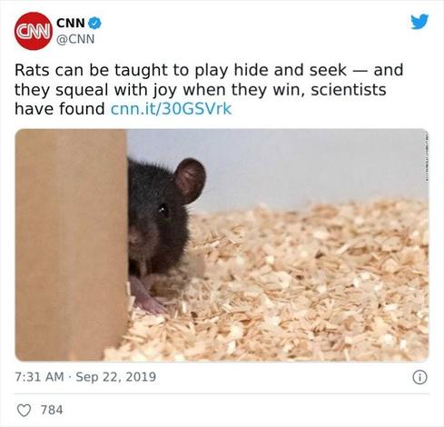This screenshot has height=427, width=444.
Task: Click the tweet text starting "Rats can be"
Action: point(209,89)
